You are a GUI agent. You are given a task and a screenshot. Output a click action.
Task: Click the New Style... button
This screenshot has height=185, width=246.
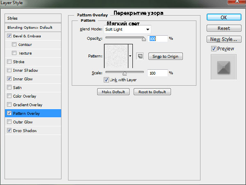224,39
